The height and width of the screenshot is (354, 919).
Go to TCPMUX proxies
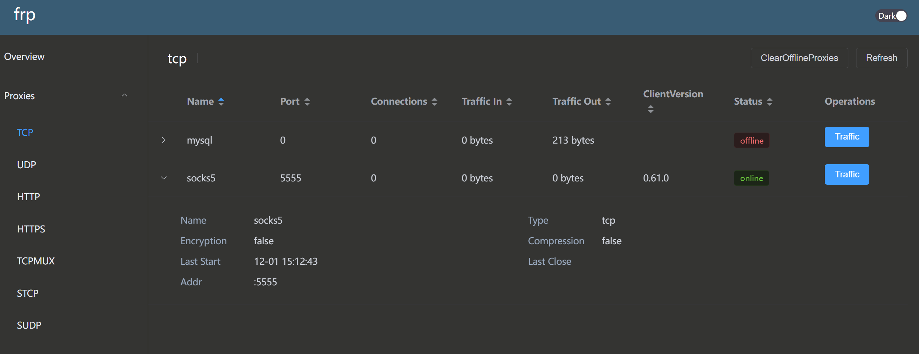(x=36, y=261)
